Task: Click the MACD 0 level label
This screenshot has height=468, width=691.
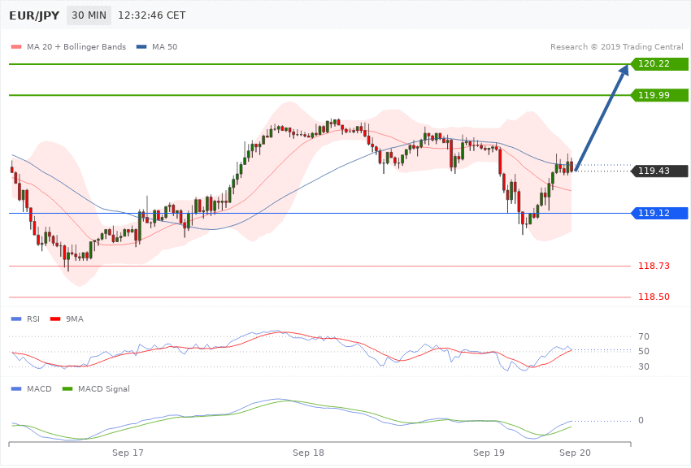Action: point(641,420)
